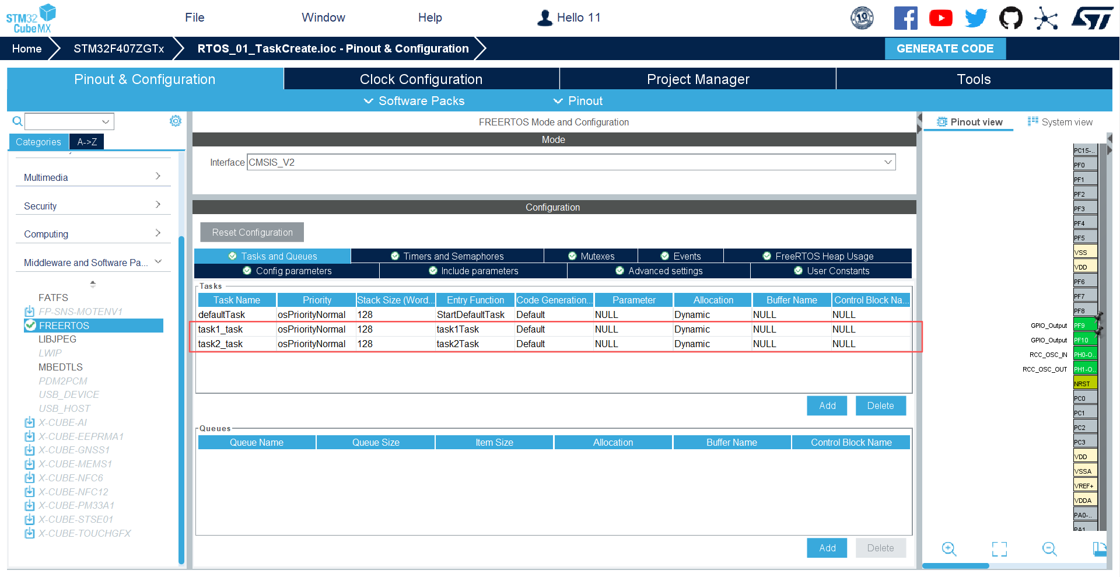Select the PH1 RCC_OSC_OUT pin
The image size is (1120, 577).
coord(1085,369)
